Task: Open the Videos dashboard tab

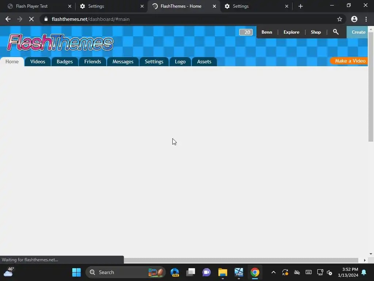Action: point(38,61)
